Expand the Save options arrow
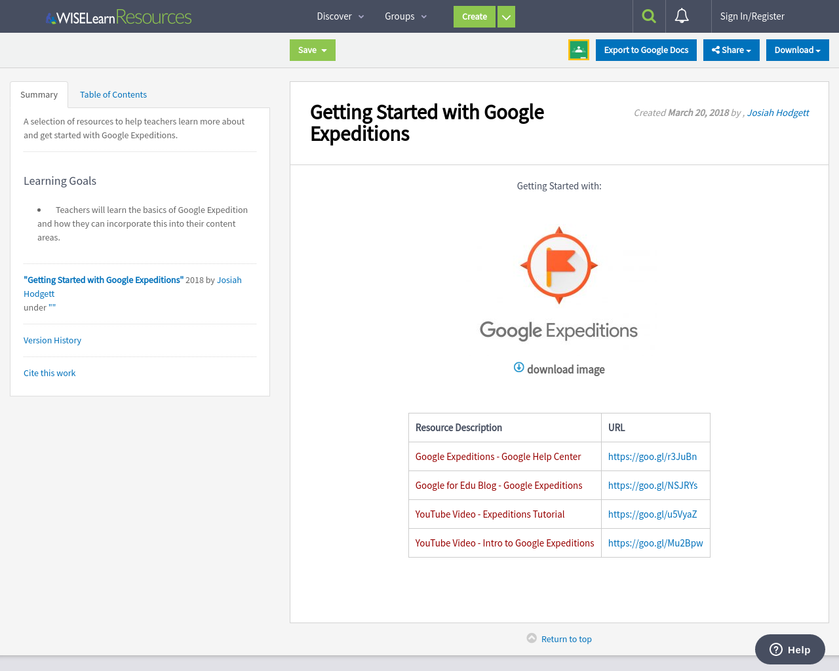Image resolution: width=839 pixels, height=671 pixels. tap(324, 50)
